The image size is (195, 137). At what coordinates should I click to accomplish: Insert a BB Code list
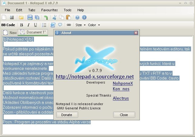(x=44, y=25)
